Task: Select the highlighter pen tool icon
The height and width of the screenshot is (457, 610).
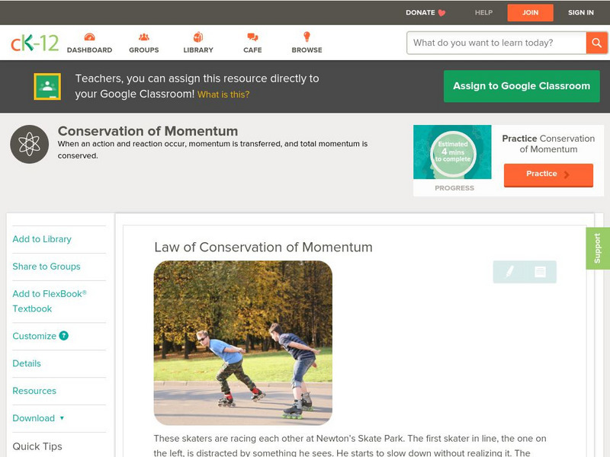Action: point(509,272)
